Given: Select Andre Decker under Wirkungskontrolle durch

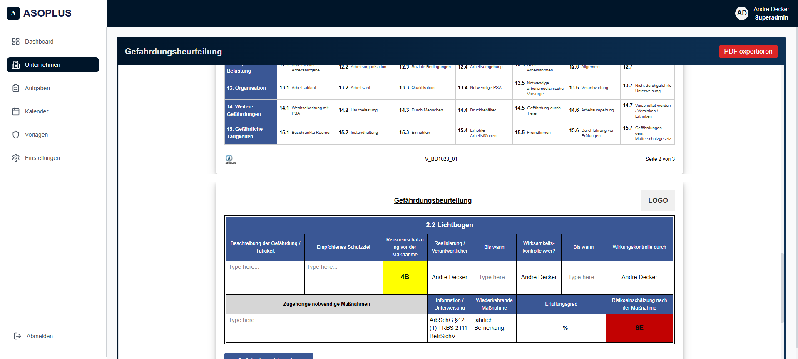Looking at the screenshot, I should [x=639, y=277].
